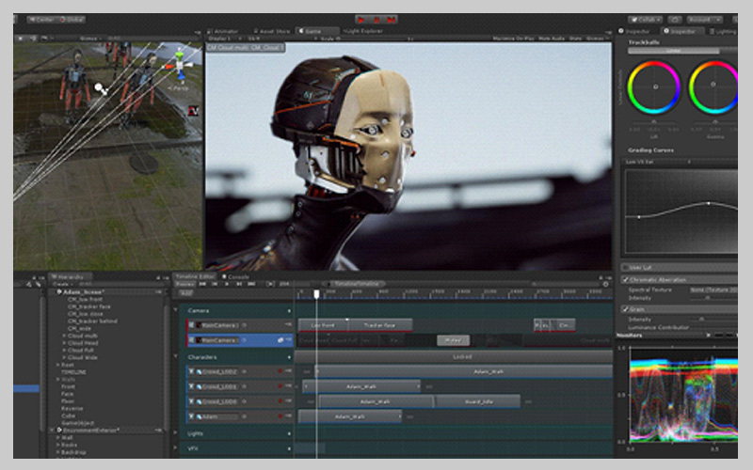Toggle the User Lut checkbox
The image size is (753, 470).
tap(626, 267)
